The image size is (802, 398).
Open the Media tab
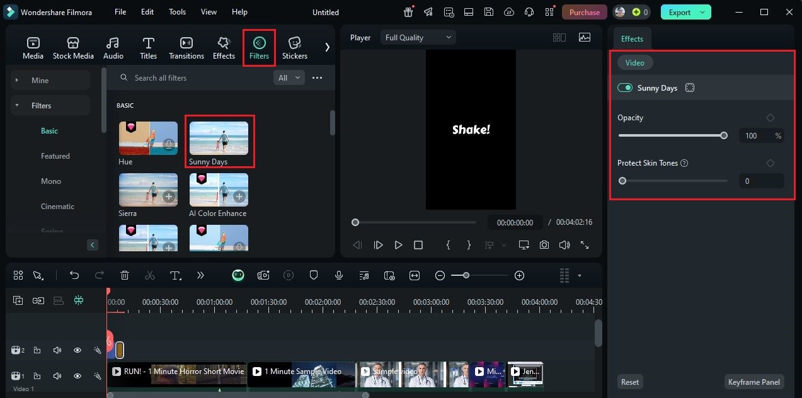pos(33,48)
